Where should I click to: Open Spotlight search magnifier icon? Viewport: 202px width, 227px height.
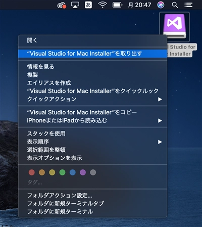pos(175,5)
